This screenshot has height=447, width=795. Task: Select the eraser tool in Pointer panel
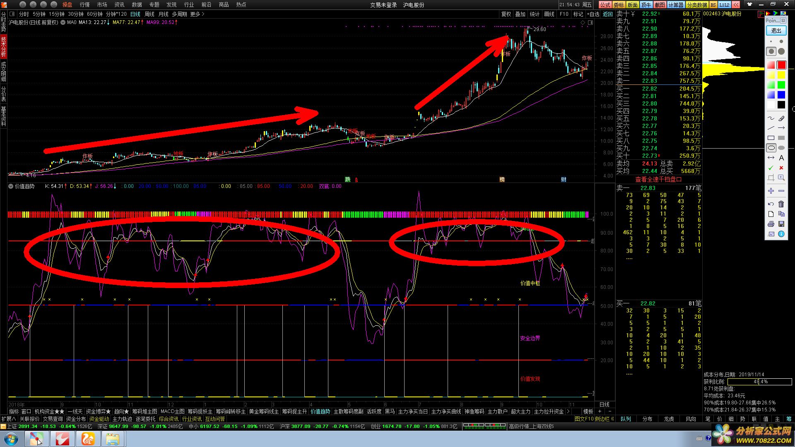coord(781,118)
